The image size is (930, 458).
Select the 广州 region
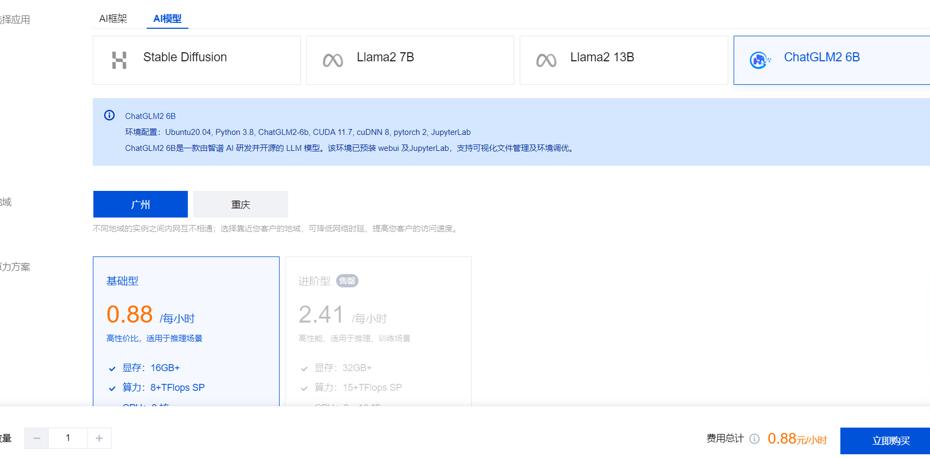140,204
